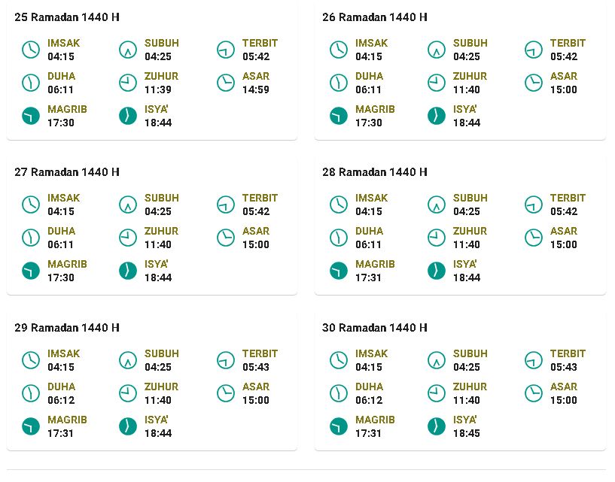Click the Terbit icon in 30 Ramadan card

point(534,360)
